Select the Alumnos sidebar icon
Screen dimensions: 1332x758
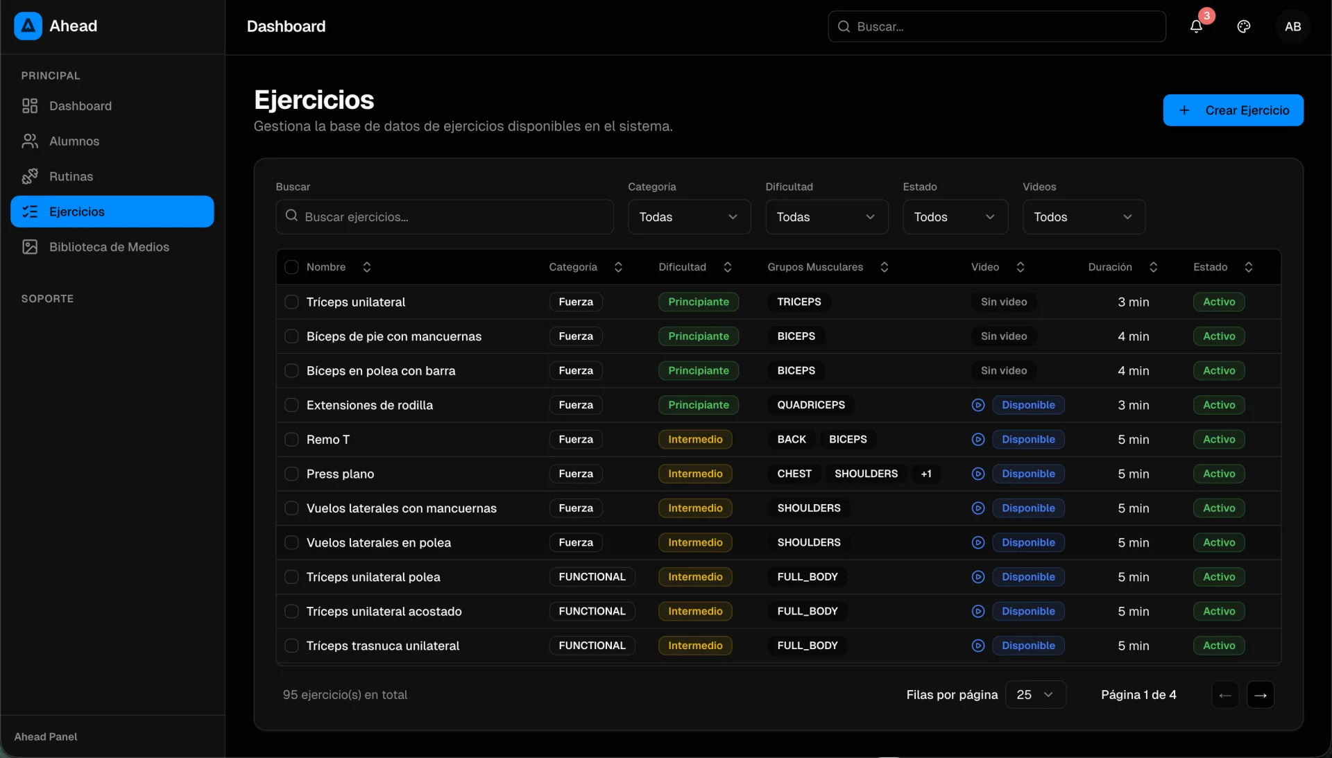(x=29, y=141)
